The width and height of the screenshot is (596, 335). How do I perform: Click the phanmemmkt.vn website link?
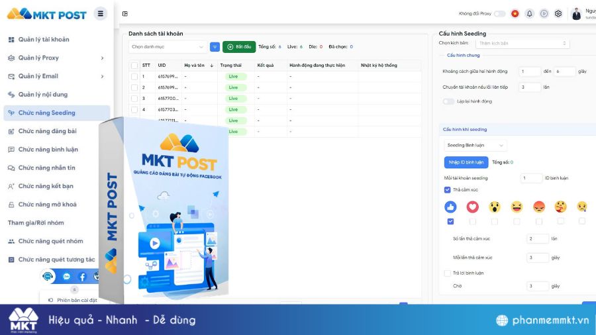click(543, 320)
